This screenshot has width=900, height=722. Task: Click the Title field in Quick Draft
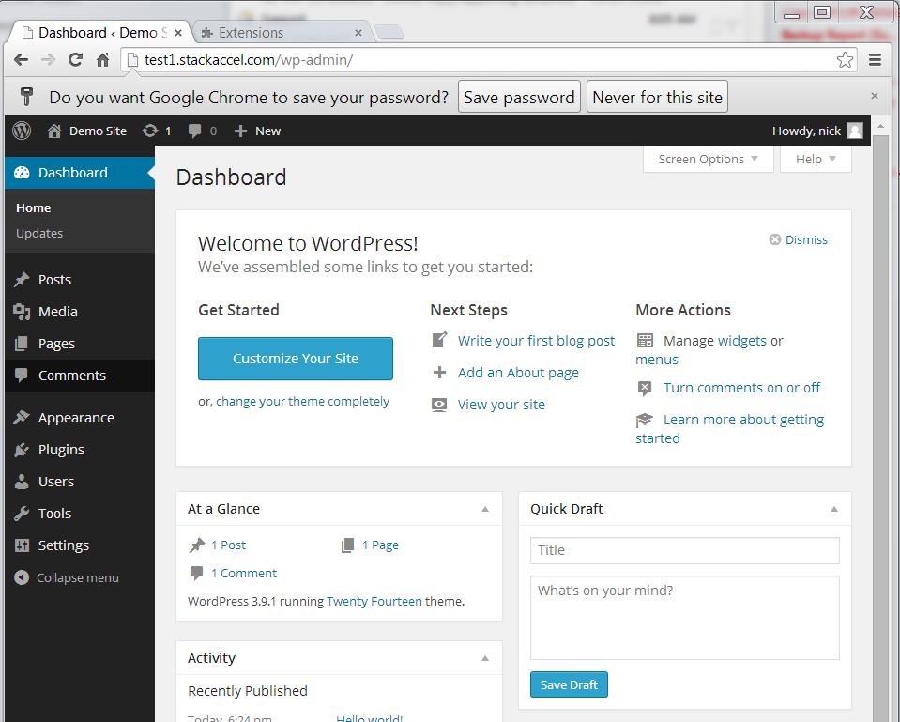pos(683,550)
